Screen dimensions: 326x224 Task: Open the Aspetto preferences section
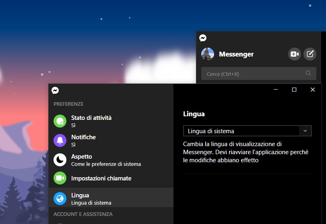click(111, 160)
